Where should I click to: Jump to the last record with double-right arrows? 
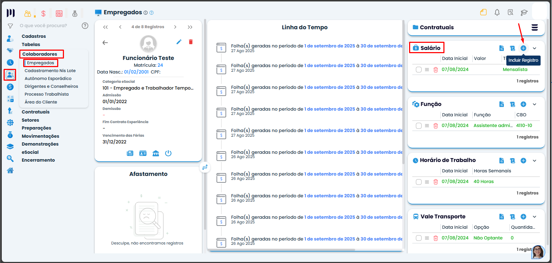click(x=190, y=27)
